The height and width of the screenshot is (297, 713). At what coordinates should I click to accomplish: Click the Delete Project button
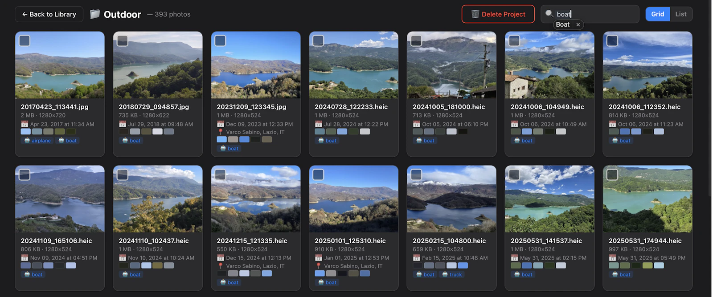[498, 14]
